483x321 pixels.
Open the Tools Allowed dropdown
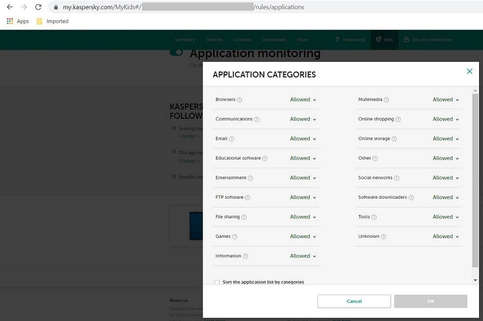point(446,217)
